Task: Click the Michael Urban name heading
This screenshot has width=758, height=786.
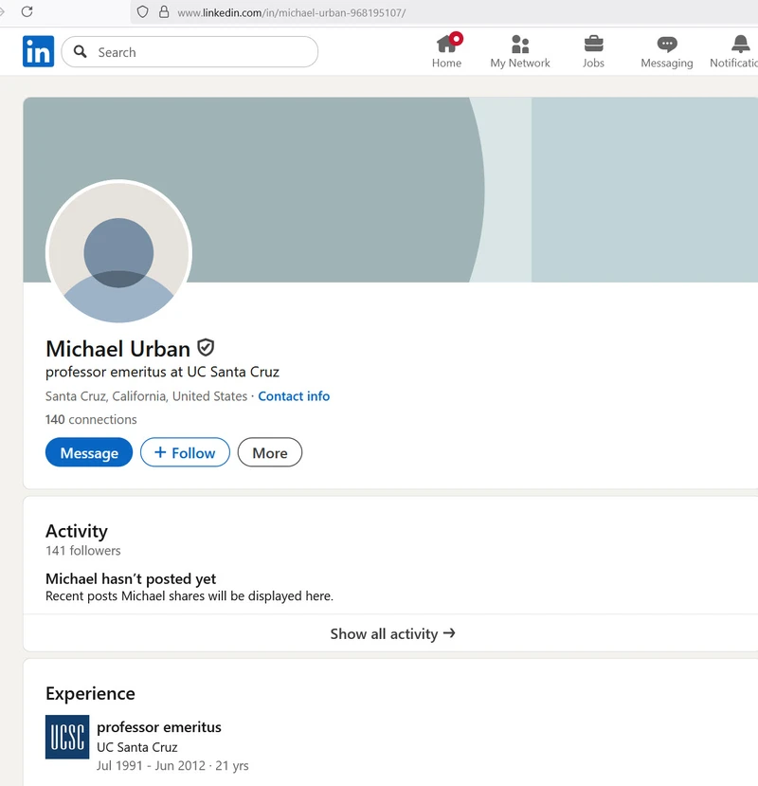Action: coord(117,349)
